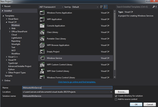The image size is (158, 107).
Task: Expand Other Project Types node
Action: [7, 73]
